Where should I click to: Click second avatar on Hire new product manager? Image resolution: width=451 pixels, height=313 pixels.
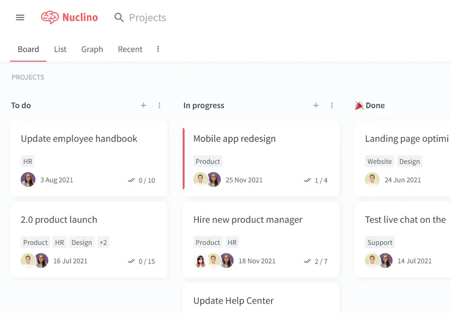tap(213, 261)
